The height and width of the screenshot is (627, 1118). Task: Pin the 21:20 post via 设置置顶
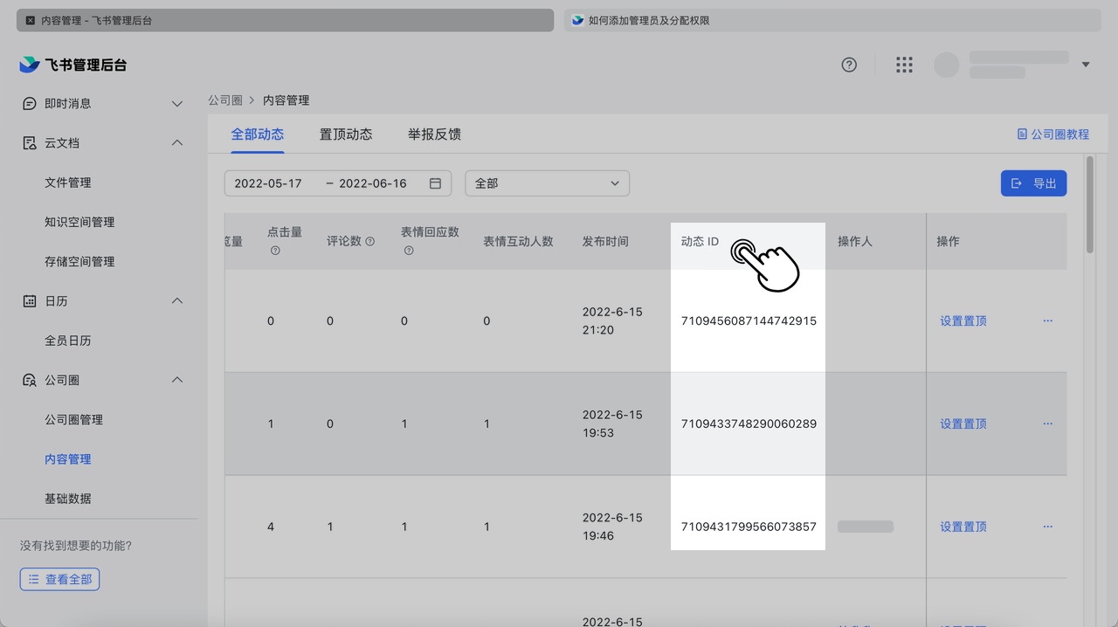tap(963, 320)
